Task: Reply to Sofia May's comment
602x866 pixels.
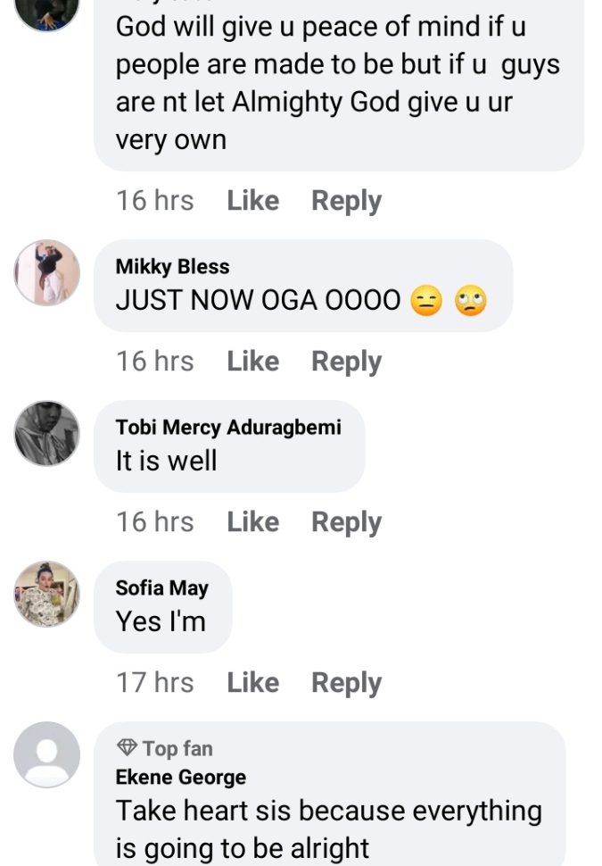Action: (346, 683)
